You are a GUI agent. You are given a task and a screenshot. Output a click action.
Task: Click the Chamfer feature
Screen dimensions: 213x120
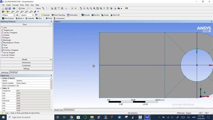coord(30,18)
